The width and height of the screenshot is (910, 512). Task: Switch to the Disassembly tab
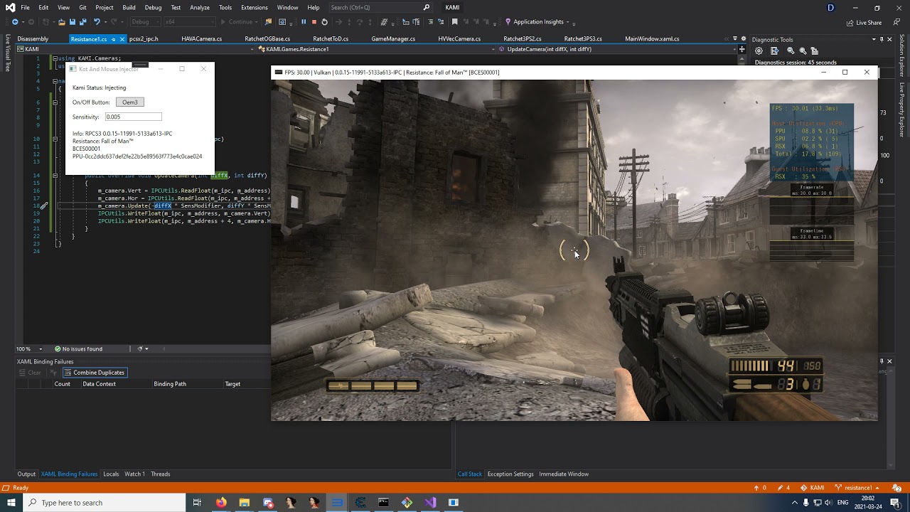pos(33,39)
